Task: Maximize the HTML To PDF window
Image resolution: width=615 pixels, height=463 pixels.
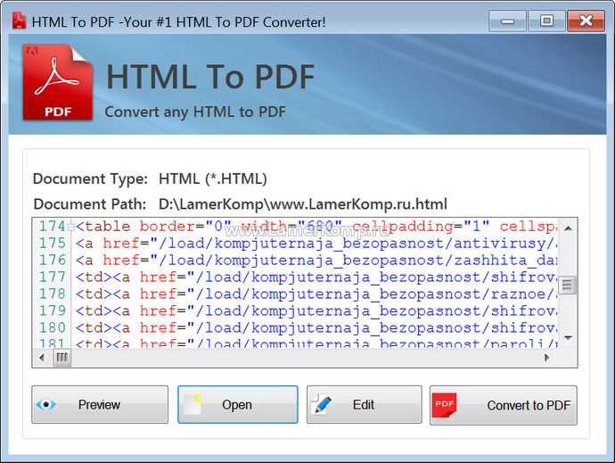Action: [546, 21]
